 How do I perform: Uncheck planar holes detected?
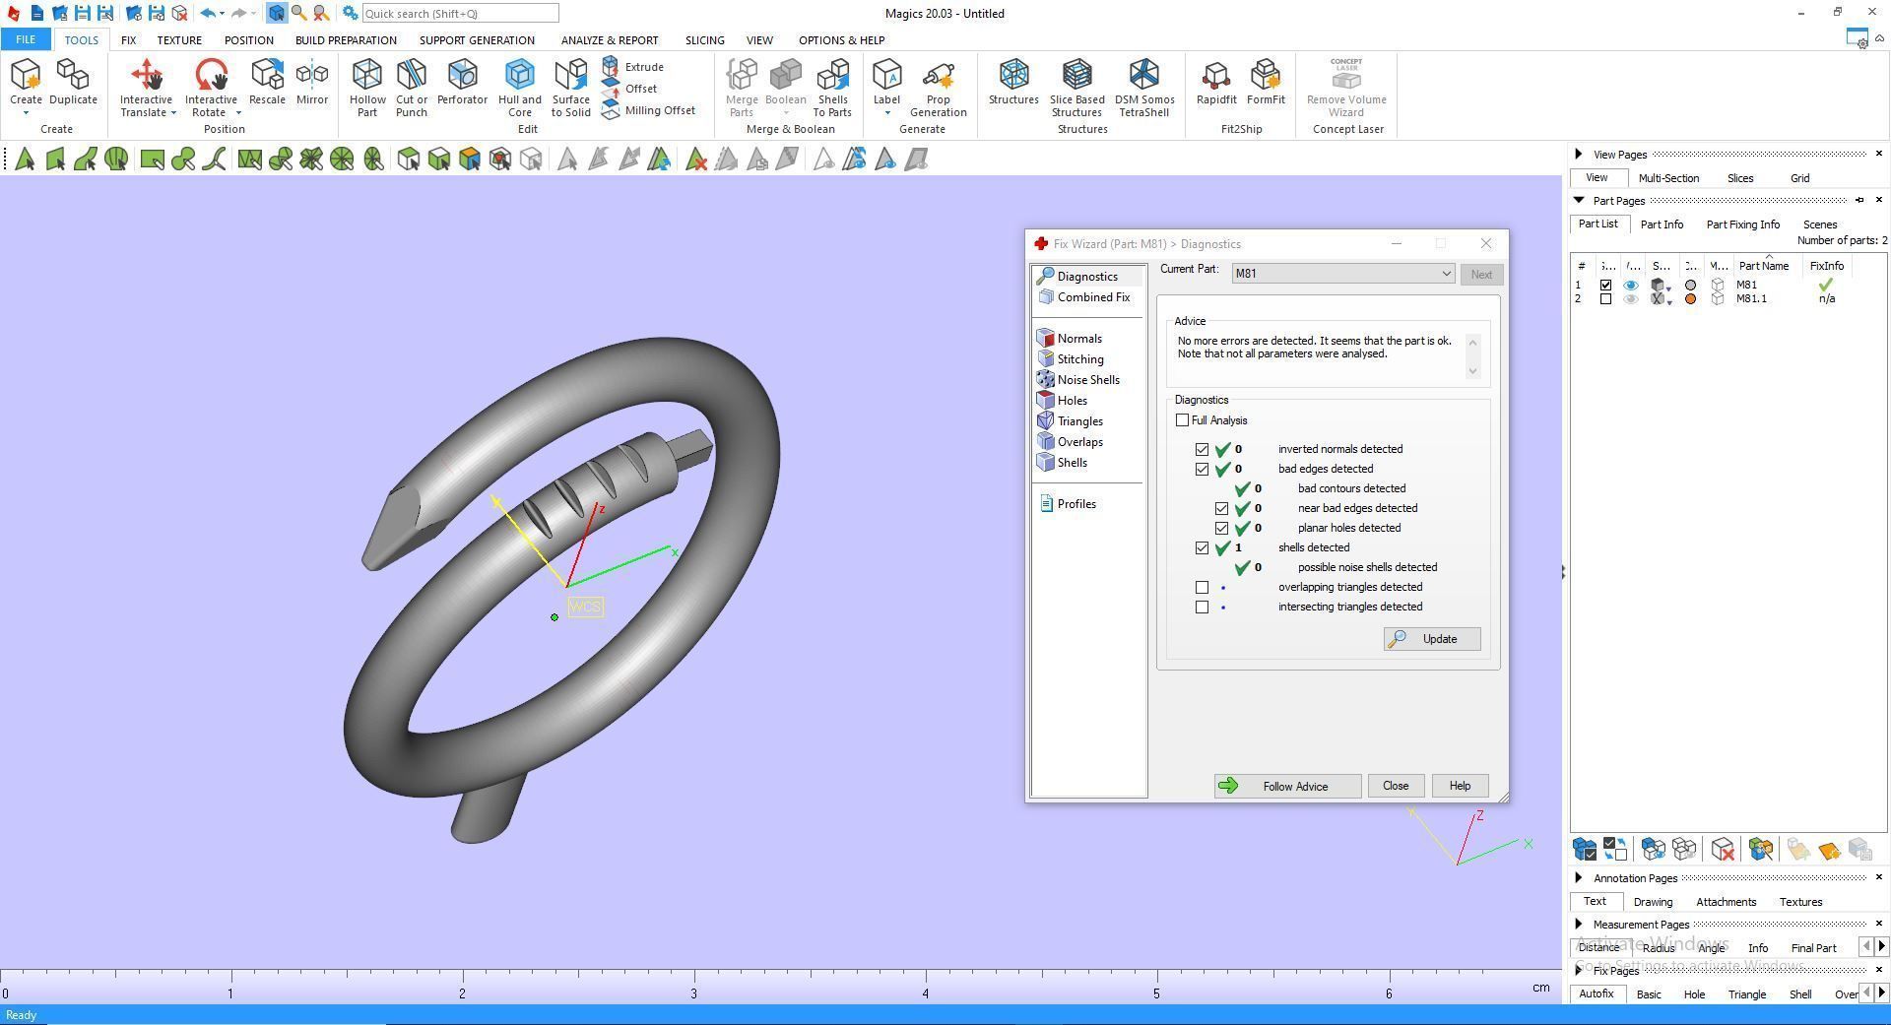click(x=1221, y=528)
